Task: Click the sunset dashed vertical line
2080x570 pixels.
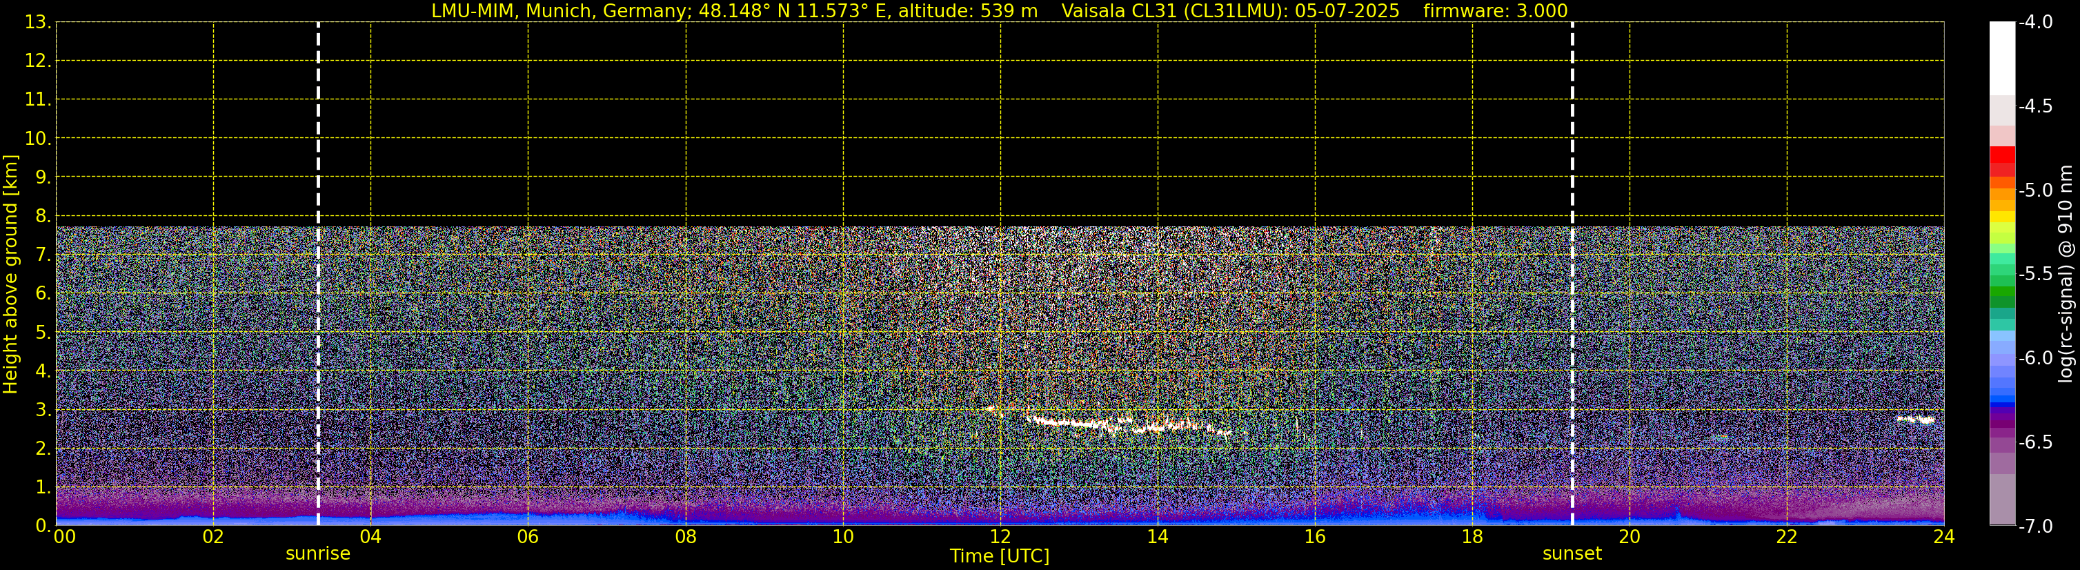Action: [x=1572, y=275]
